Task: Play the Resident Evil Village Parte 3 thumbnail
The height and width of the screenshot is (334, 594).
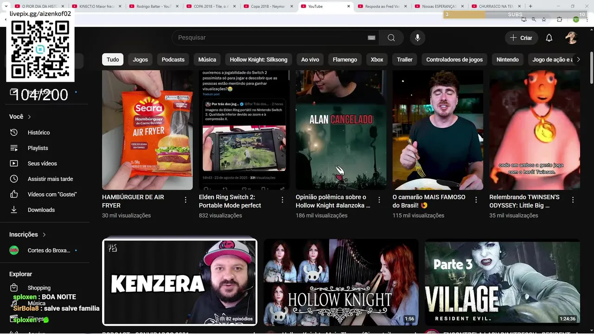Action: point(502,282)
